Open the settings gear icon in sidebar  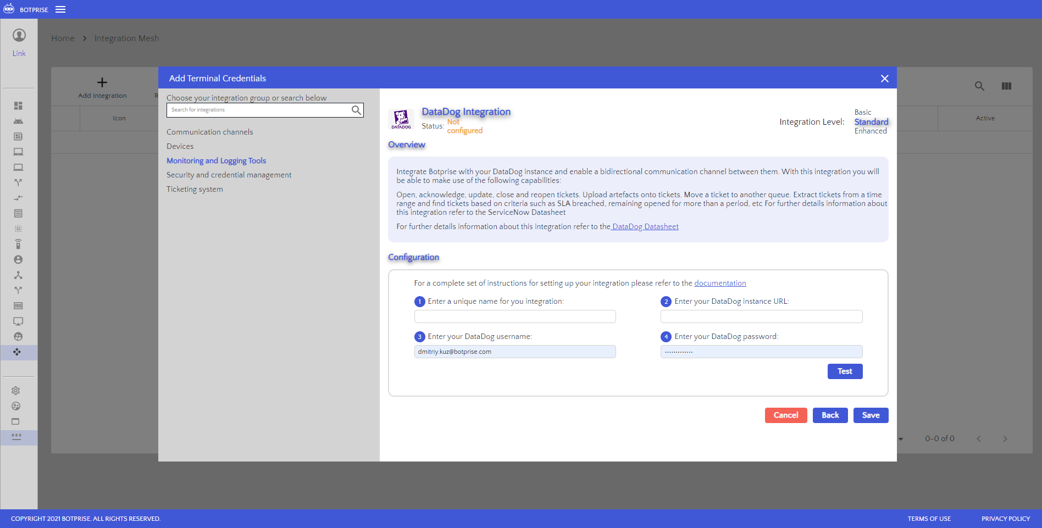pyautogui.click(x=16, y=391)
